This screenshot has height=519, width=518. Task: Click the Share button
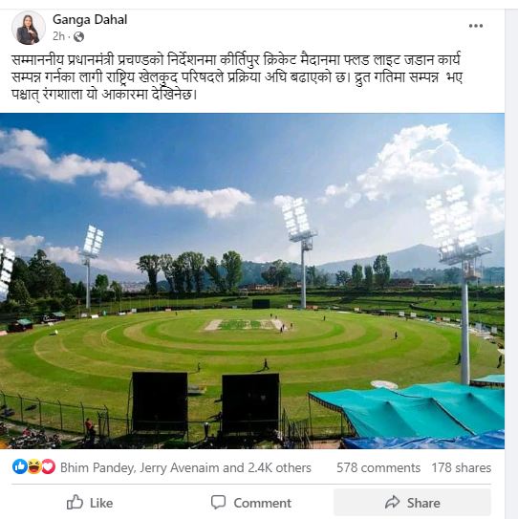click(x=413, y=503)
